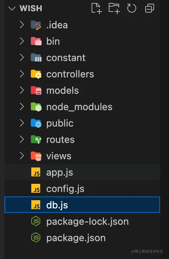Click the New Folder icon
Viewport: 169px width, 259px height.
click(x=114, y=8)
